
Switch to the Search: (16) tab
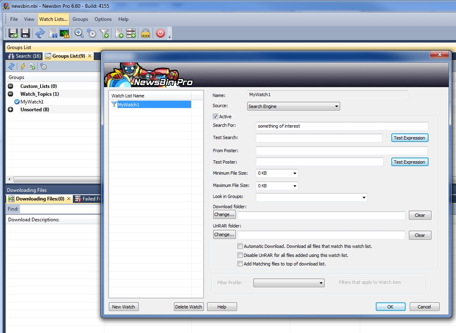[x=25, y=56]
